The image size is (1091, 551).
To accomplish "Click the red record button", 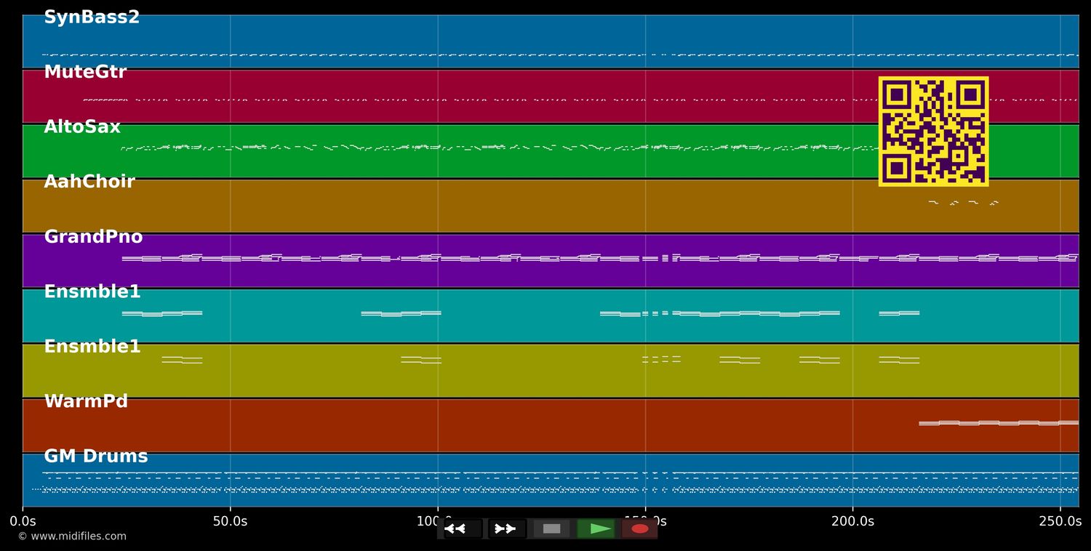I will (639, 528).
